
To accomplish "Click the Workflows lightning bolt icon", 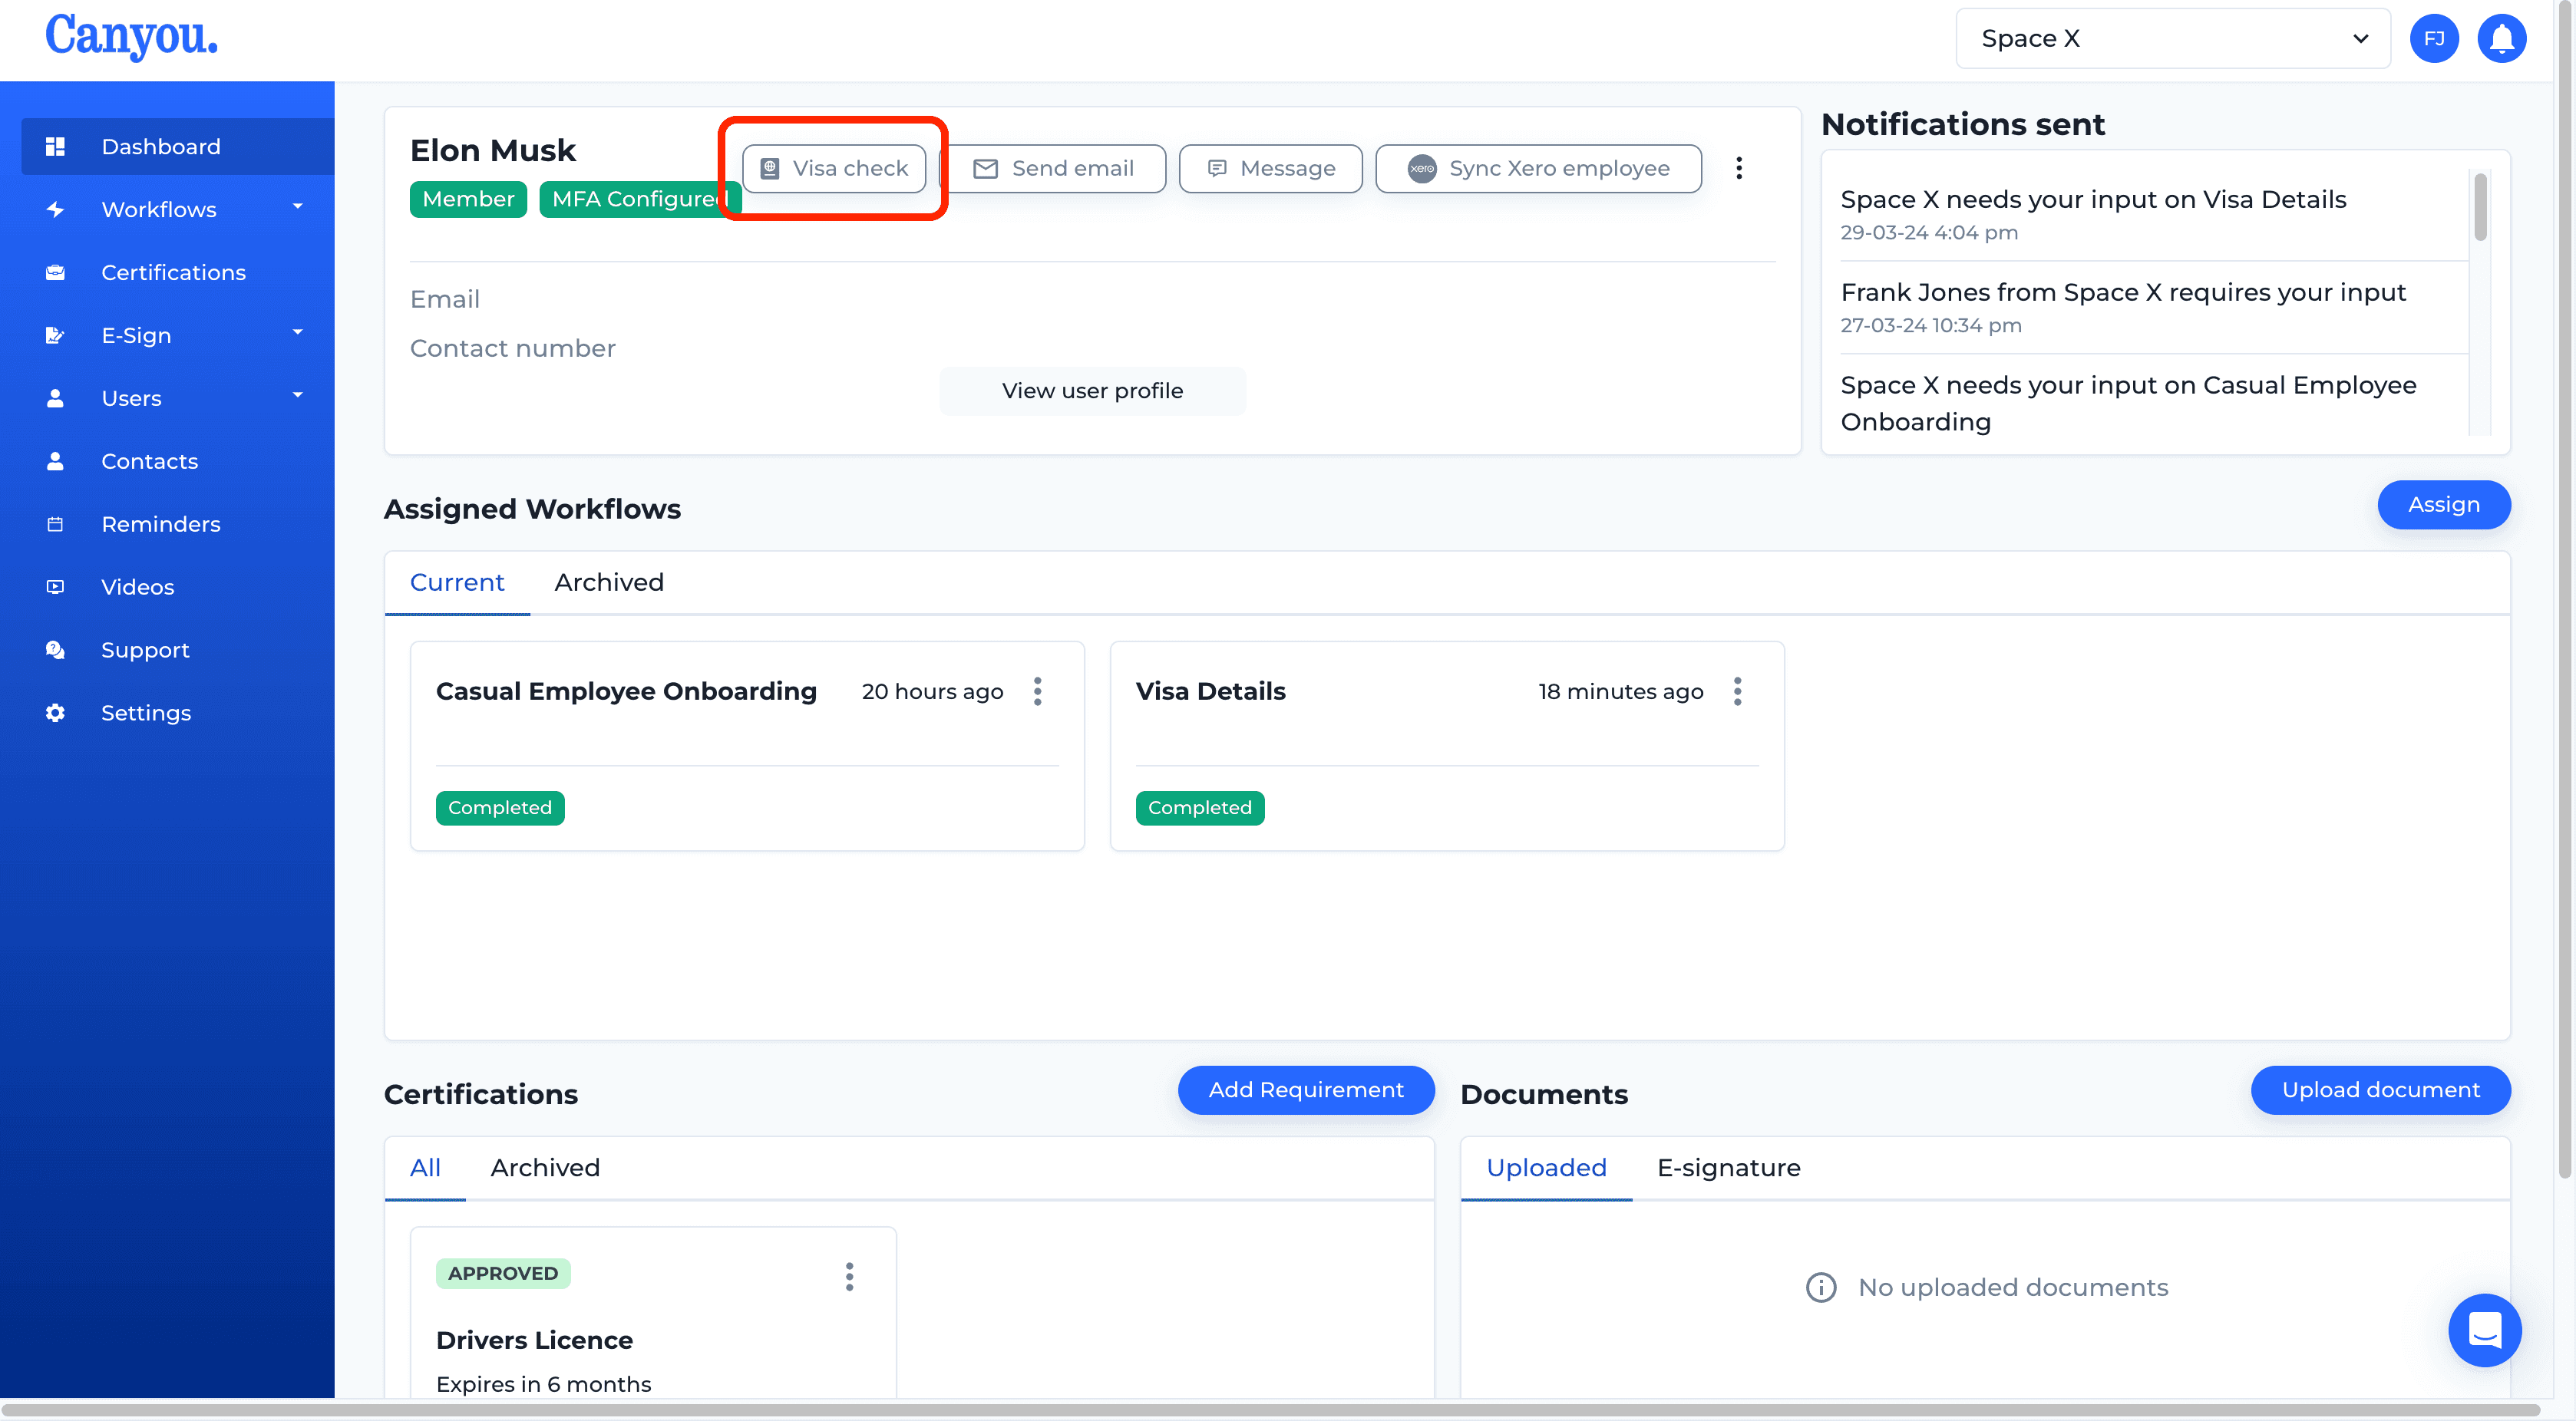I will point(55,210).
